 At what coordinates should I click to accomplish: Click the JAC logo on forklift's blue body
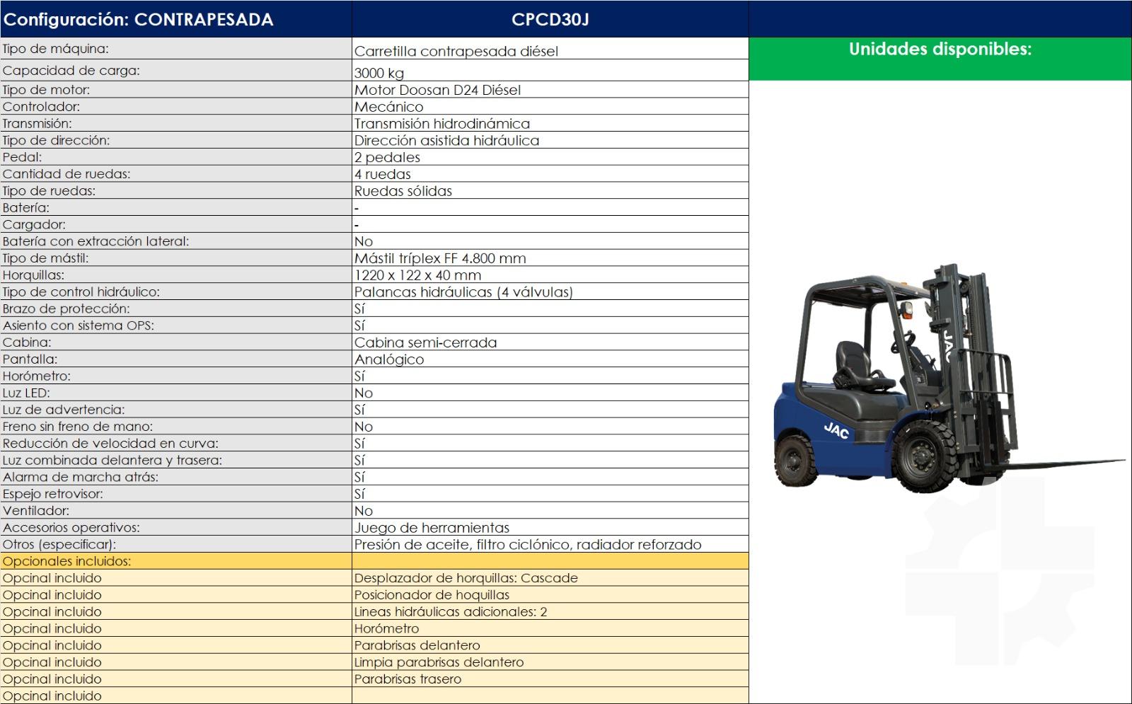point(836,429)
